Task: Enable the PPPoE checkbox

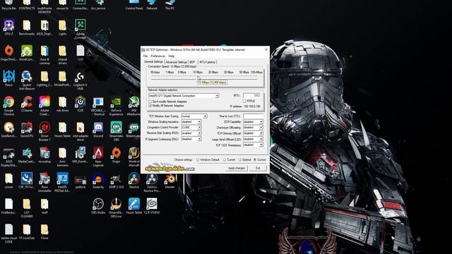Action: coord(244,101)
